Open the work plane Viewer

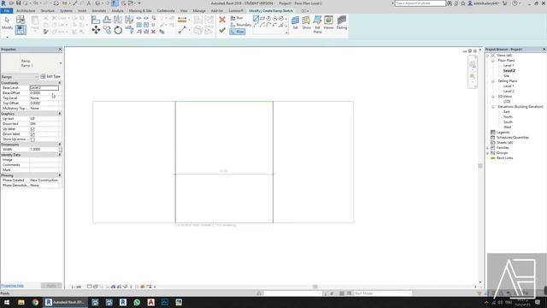pos(328,22)
